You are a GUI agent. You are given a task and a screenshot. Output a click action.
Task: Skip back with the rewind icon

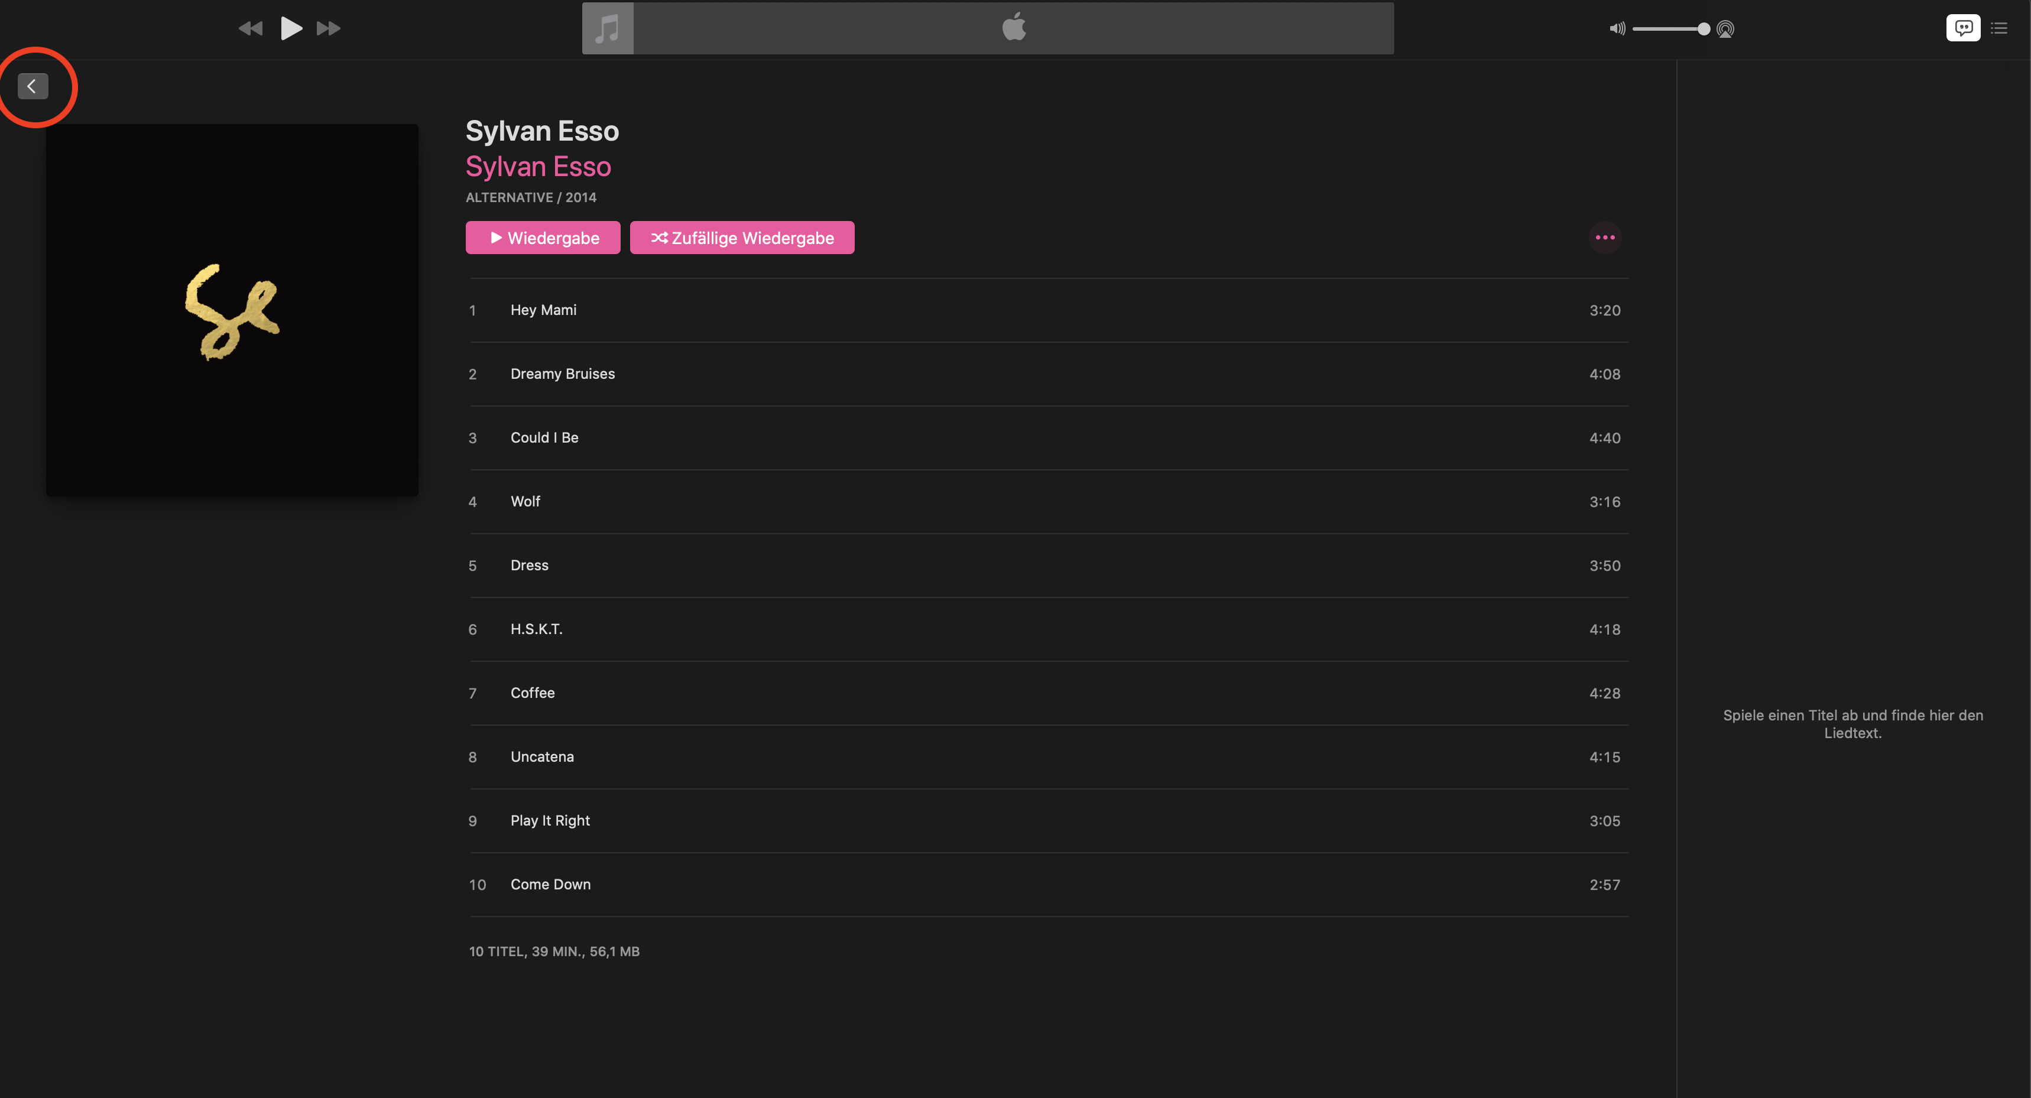250,28
